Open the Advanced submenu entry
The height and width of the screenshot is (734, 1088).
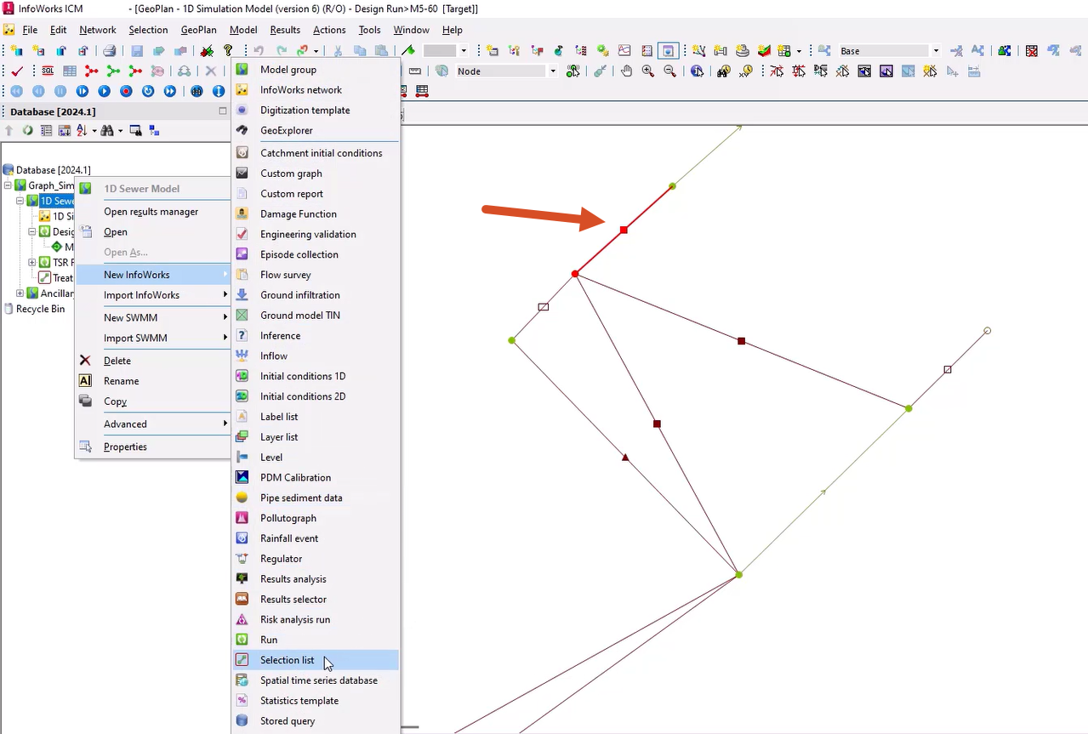point(153,424)
